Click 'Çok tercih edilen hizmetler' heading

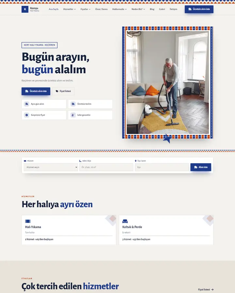coord(70,286)
